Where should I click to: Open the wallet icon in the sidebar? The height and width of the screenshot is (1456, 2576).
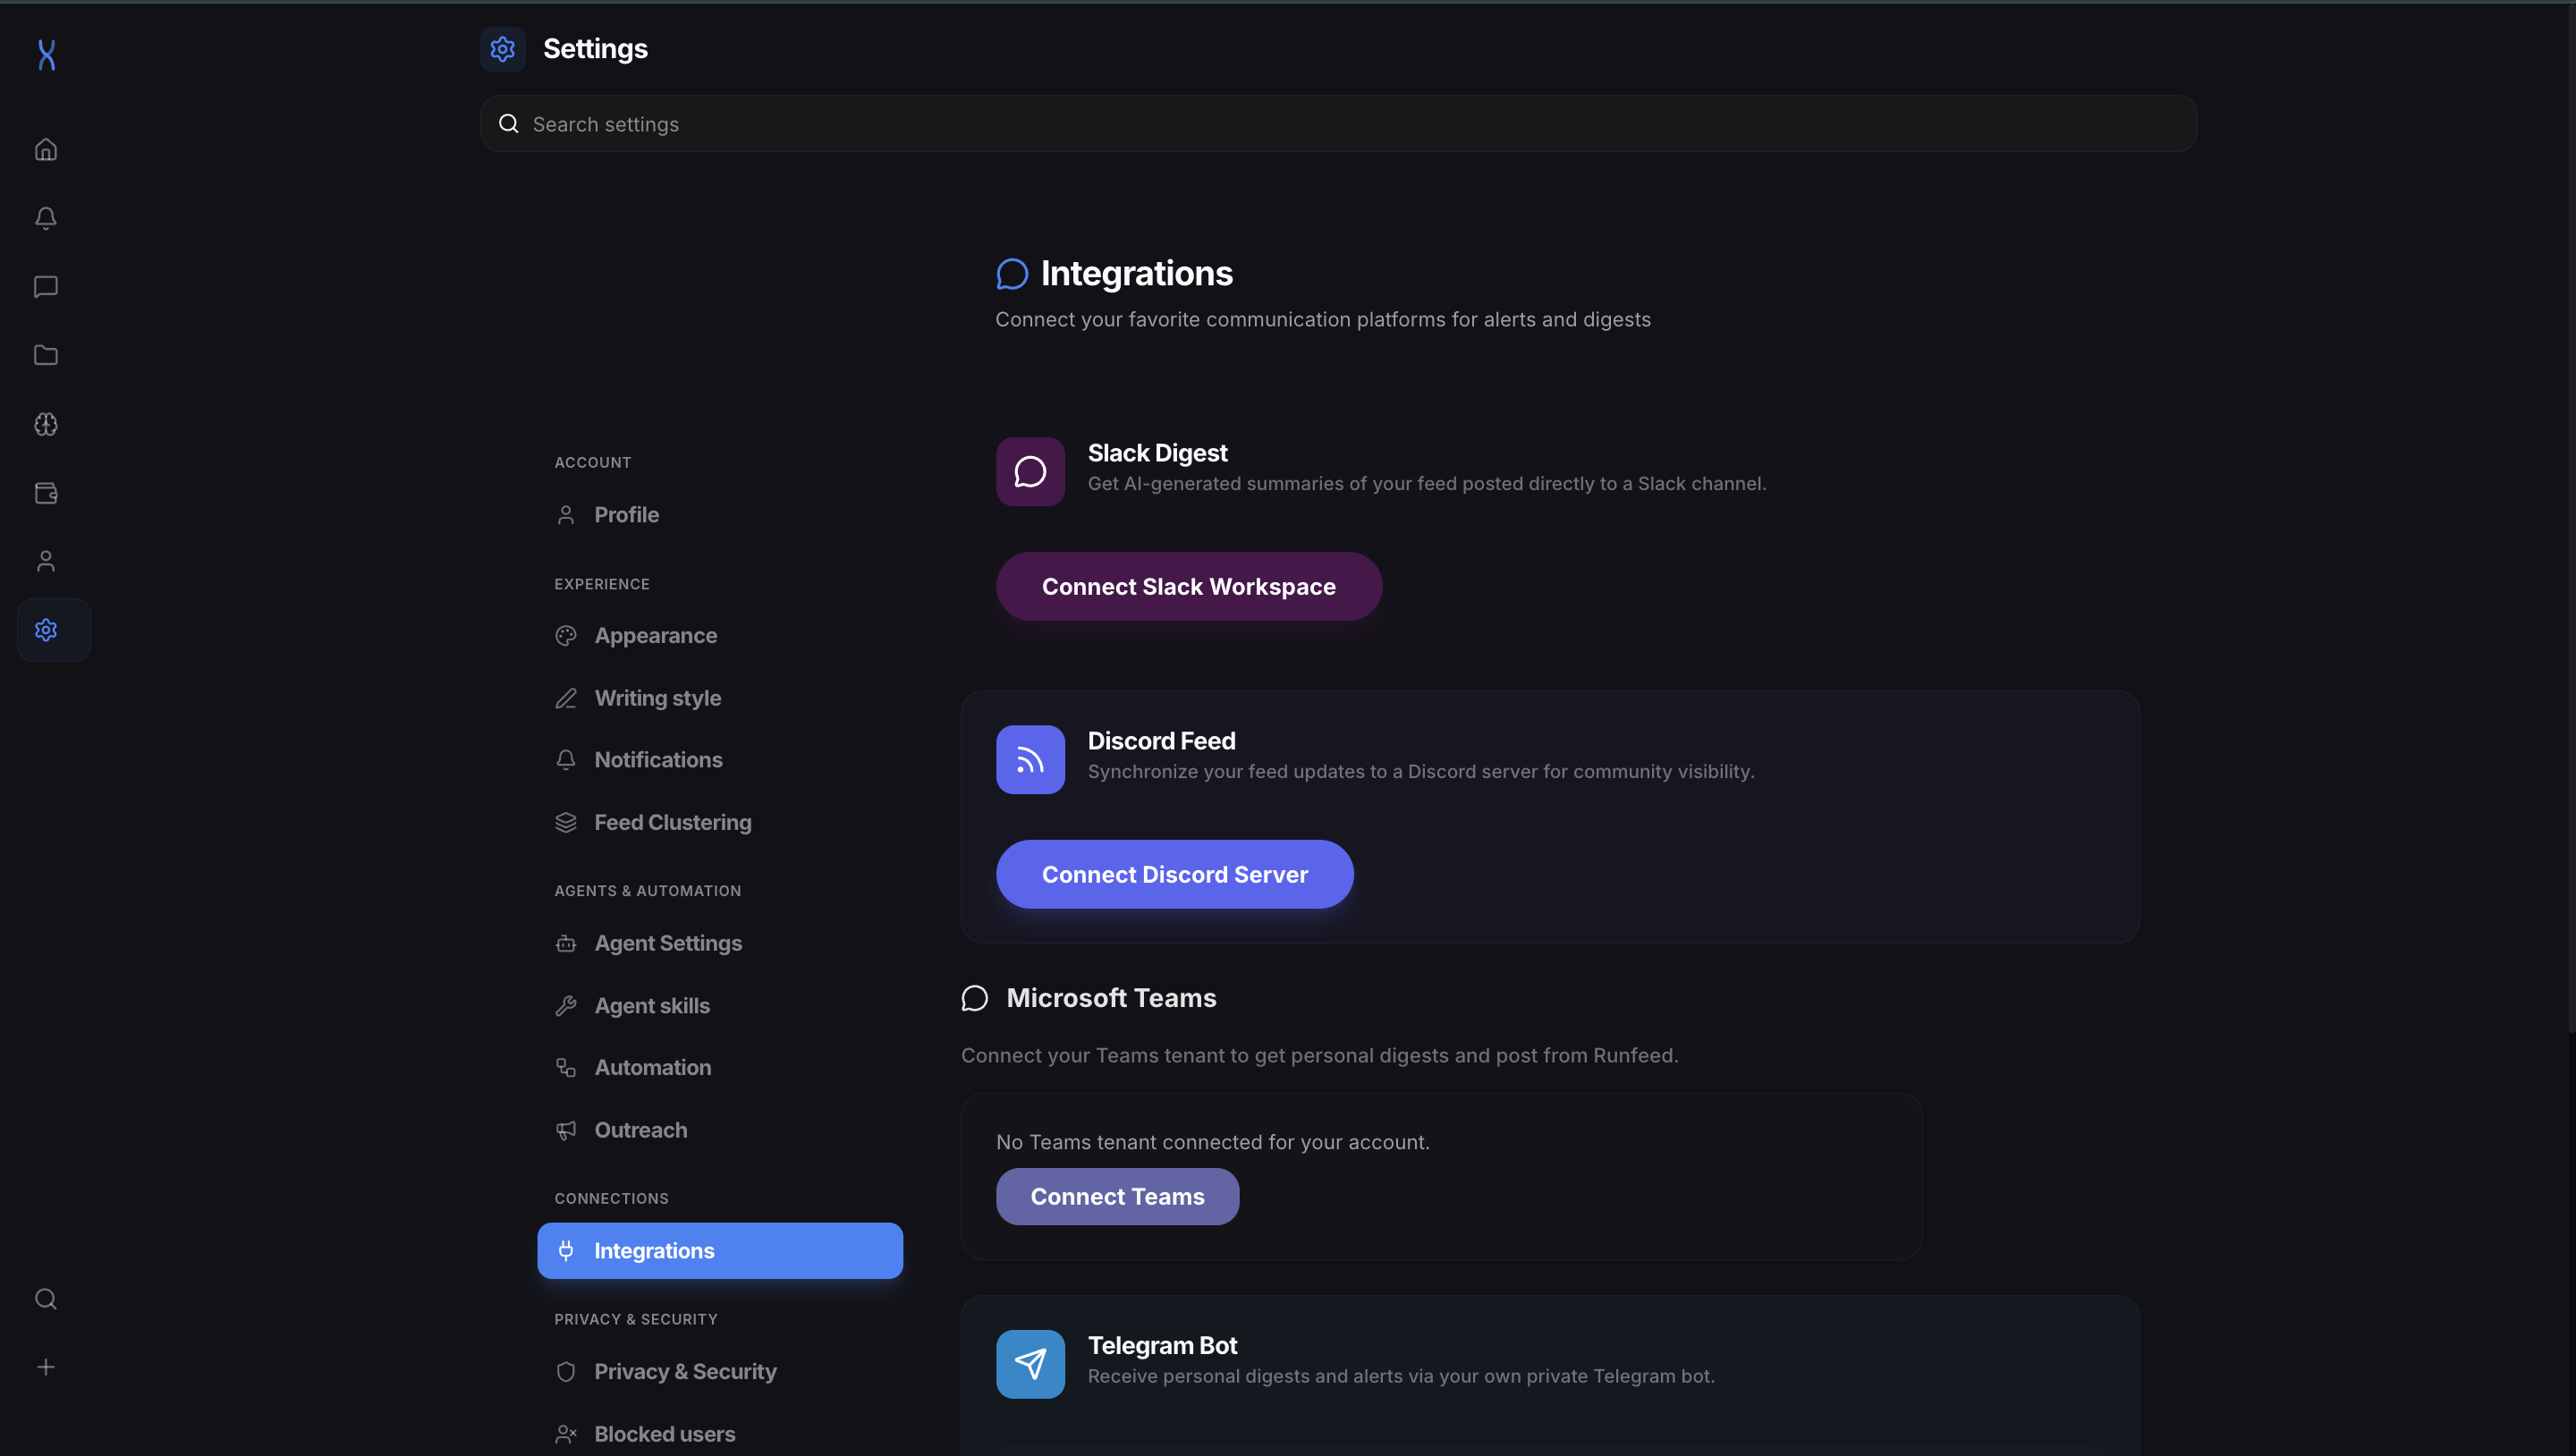tap(45, 492)
